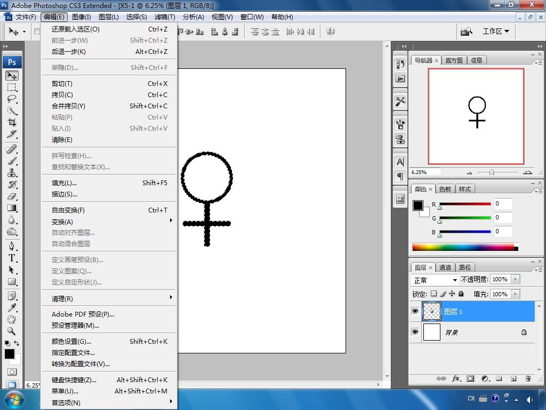The height and width of the screenshot is (410, 546).
Task: Choose 键盘快捷键(Z)... menu entry
Action: [x=109, y=380]
